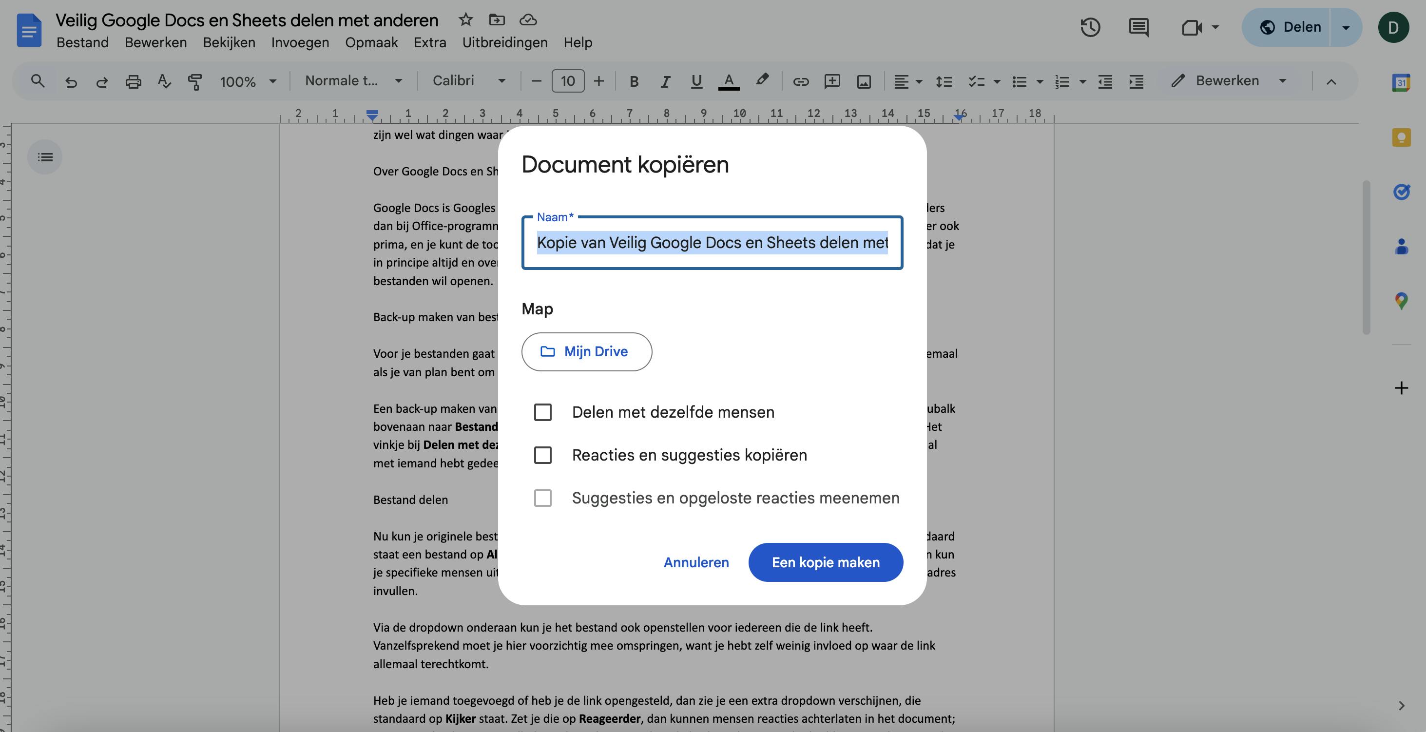Click the print icon in toolbar

(x=133, y=81)
